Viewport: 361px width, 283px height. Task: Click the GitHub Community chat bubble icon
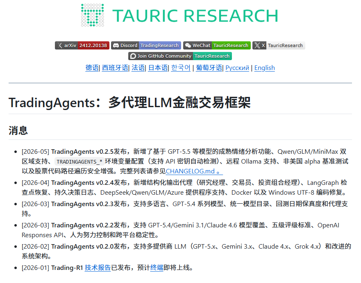coord(133,56)
